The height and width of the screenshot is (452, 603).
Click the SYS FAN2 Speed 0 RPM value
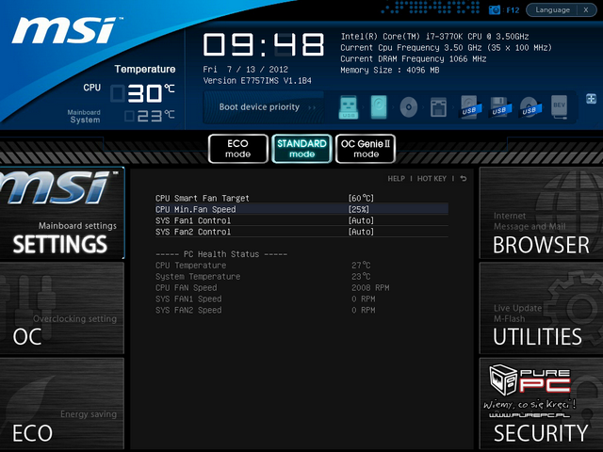(x=364, y=310)
